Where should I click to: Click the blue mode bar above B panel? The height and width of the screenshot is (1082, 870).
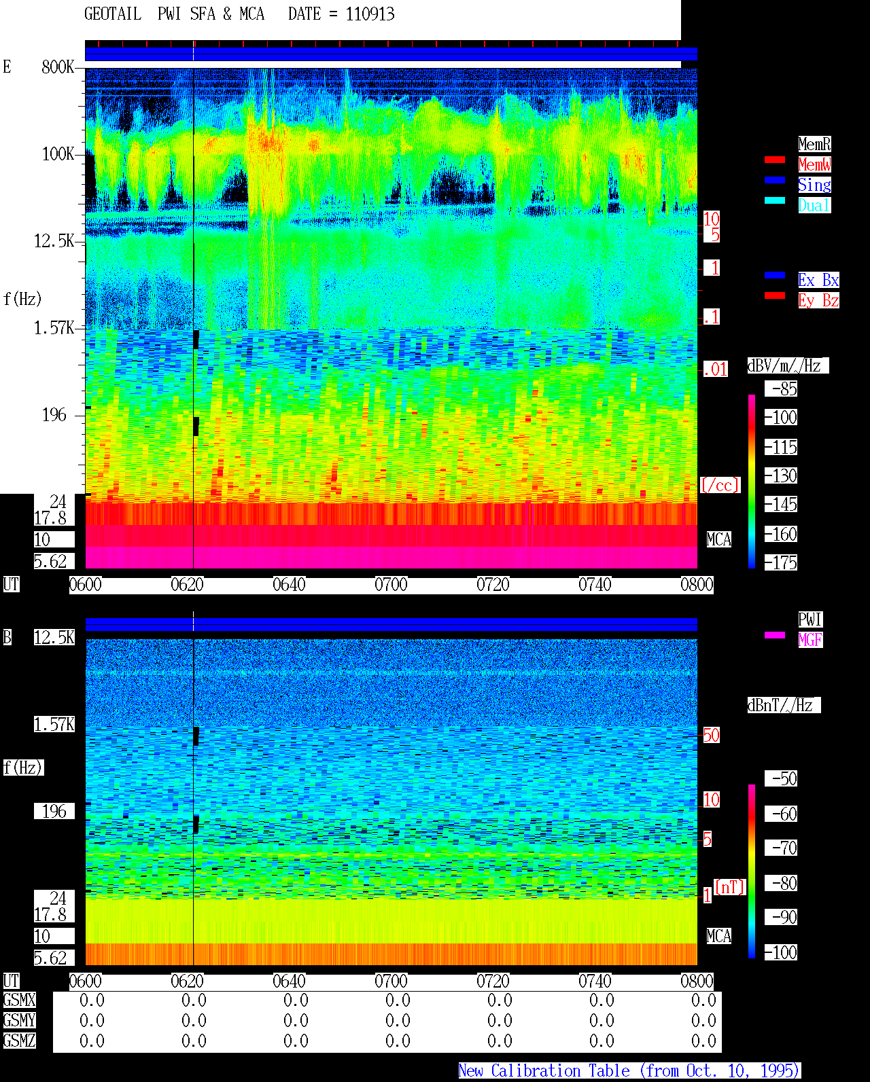tap(391, 624)
